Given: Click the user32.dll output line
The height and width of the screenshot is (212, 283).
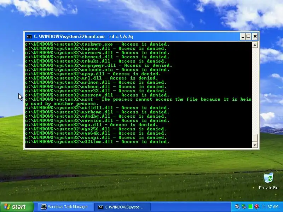Looking at the screenshot, I should (x=96, y=91).
